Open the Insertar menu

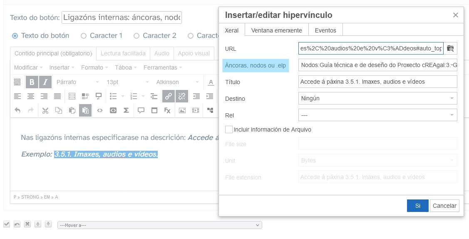point(62,67)
